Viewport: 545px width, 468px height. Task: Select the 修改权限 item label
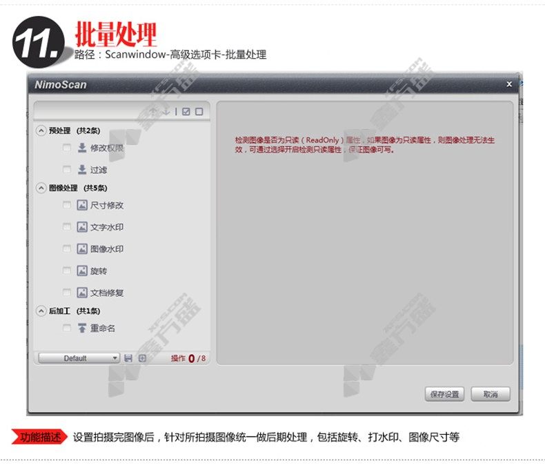point(107,148)
